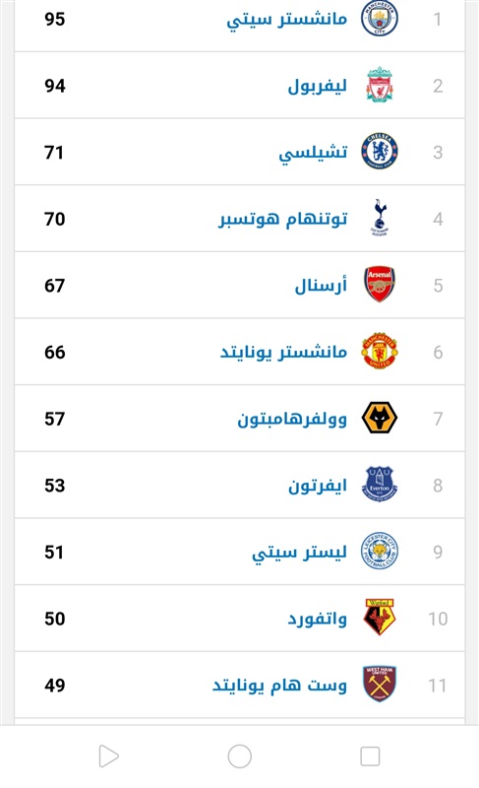Screen dimensions: 479x788
Task: Select the row with 53 points
Action: click(x=239, y=485)
